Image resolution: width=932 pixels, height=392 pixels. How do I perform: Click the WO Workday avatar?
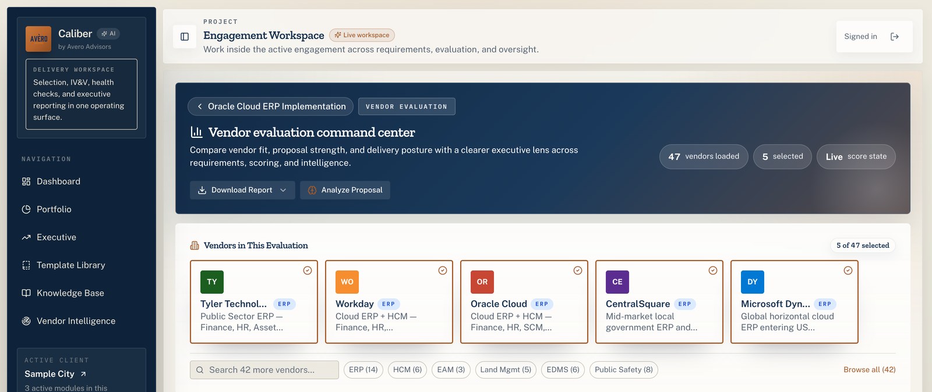[x=347, y=282]
